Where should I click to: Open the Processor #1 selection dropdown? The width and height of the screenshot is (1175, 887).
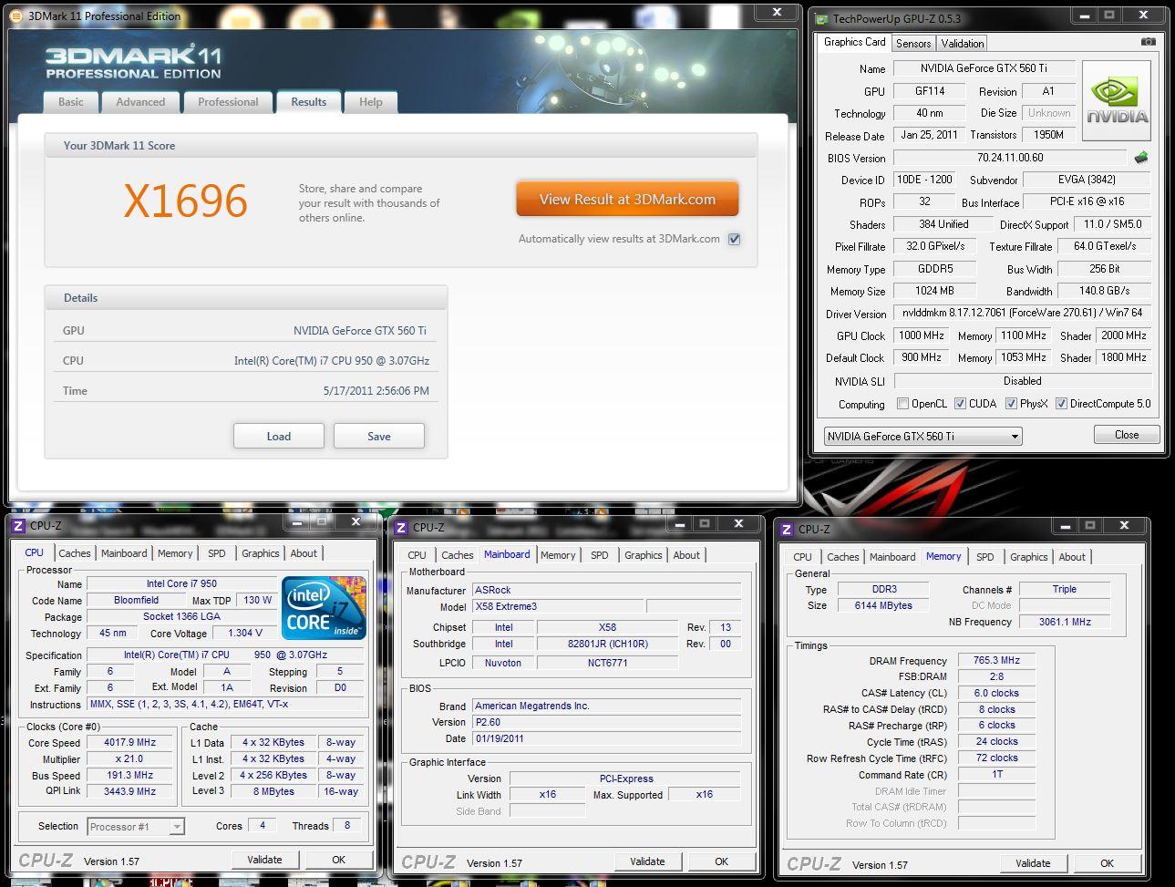(x=136, y=827)
